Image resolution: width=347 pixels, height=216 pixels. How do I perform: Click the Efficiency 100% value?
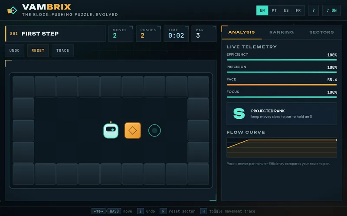[332, 55]
